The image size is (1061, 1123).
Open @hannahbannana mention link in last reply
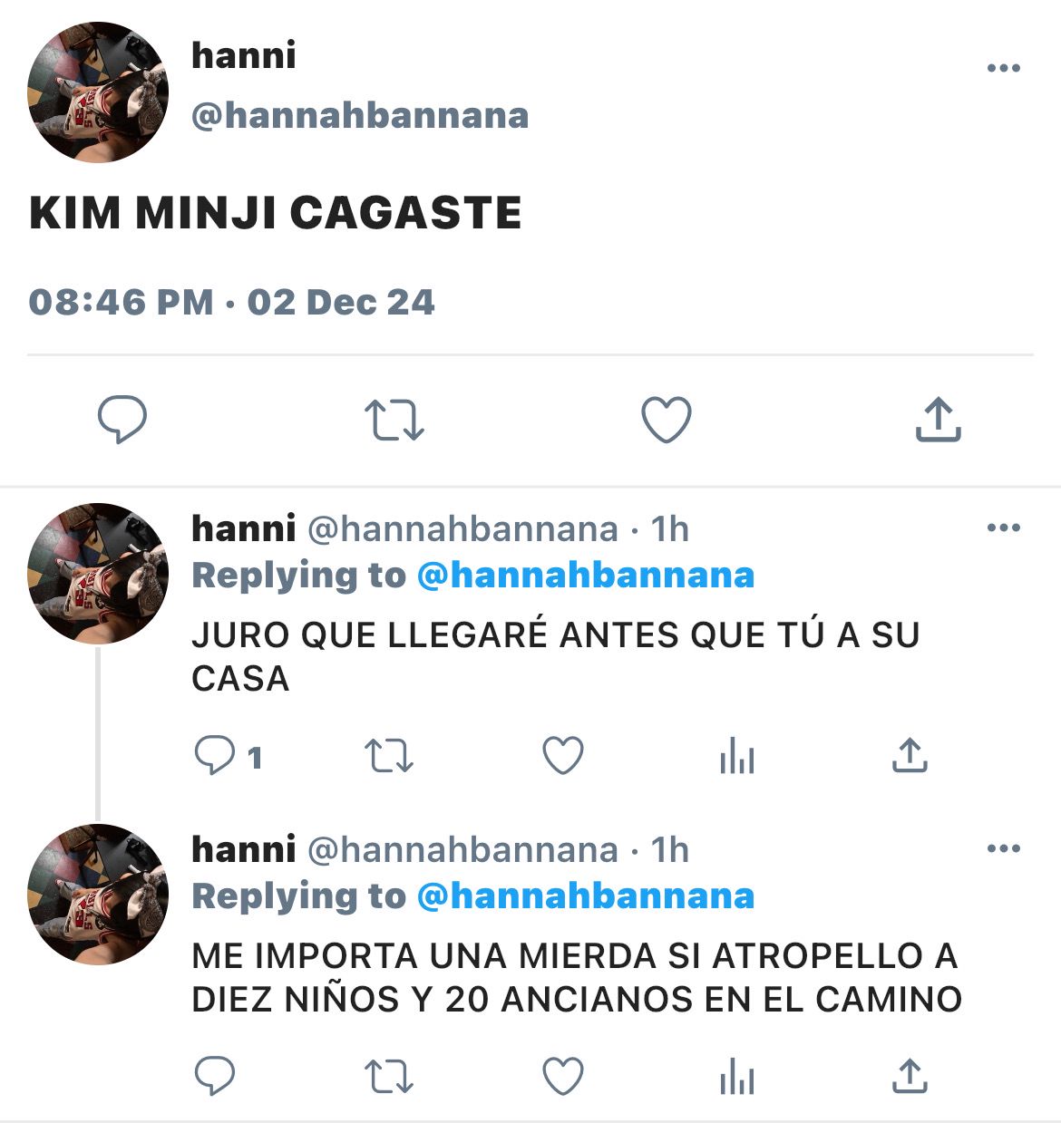tap(586, 896)
